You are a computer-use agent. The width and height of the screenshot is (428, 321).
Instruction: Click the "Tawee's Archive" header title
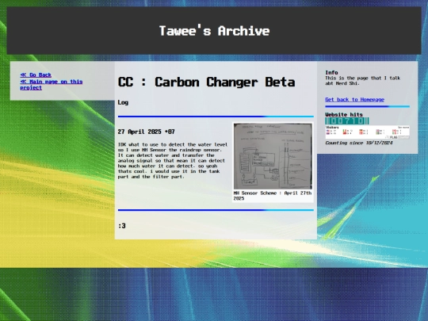point(214,31)
